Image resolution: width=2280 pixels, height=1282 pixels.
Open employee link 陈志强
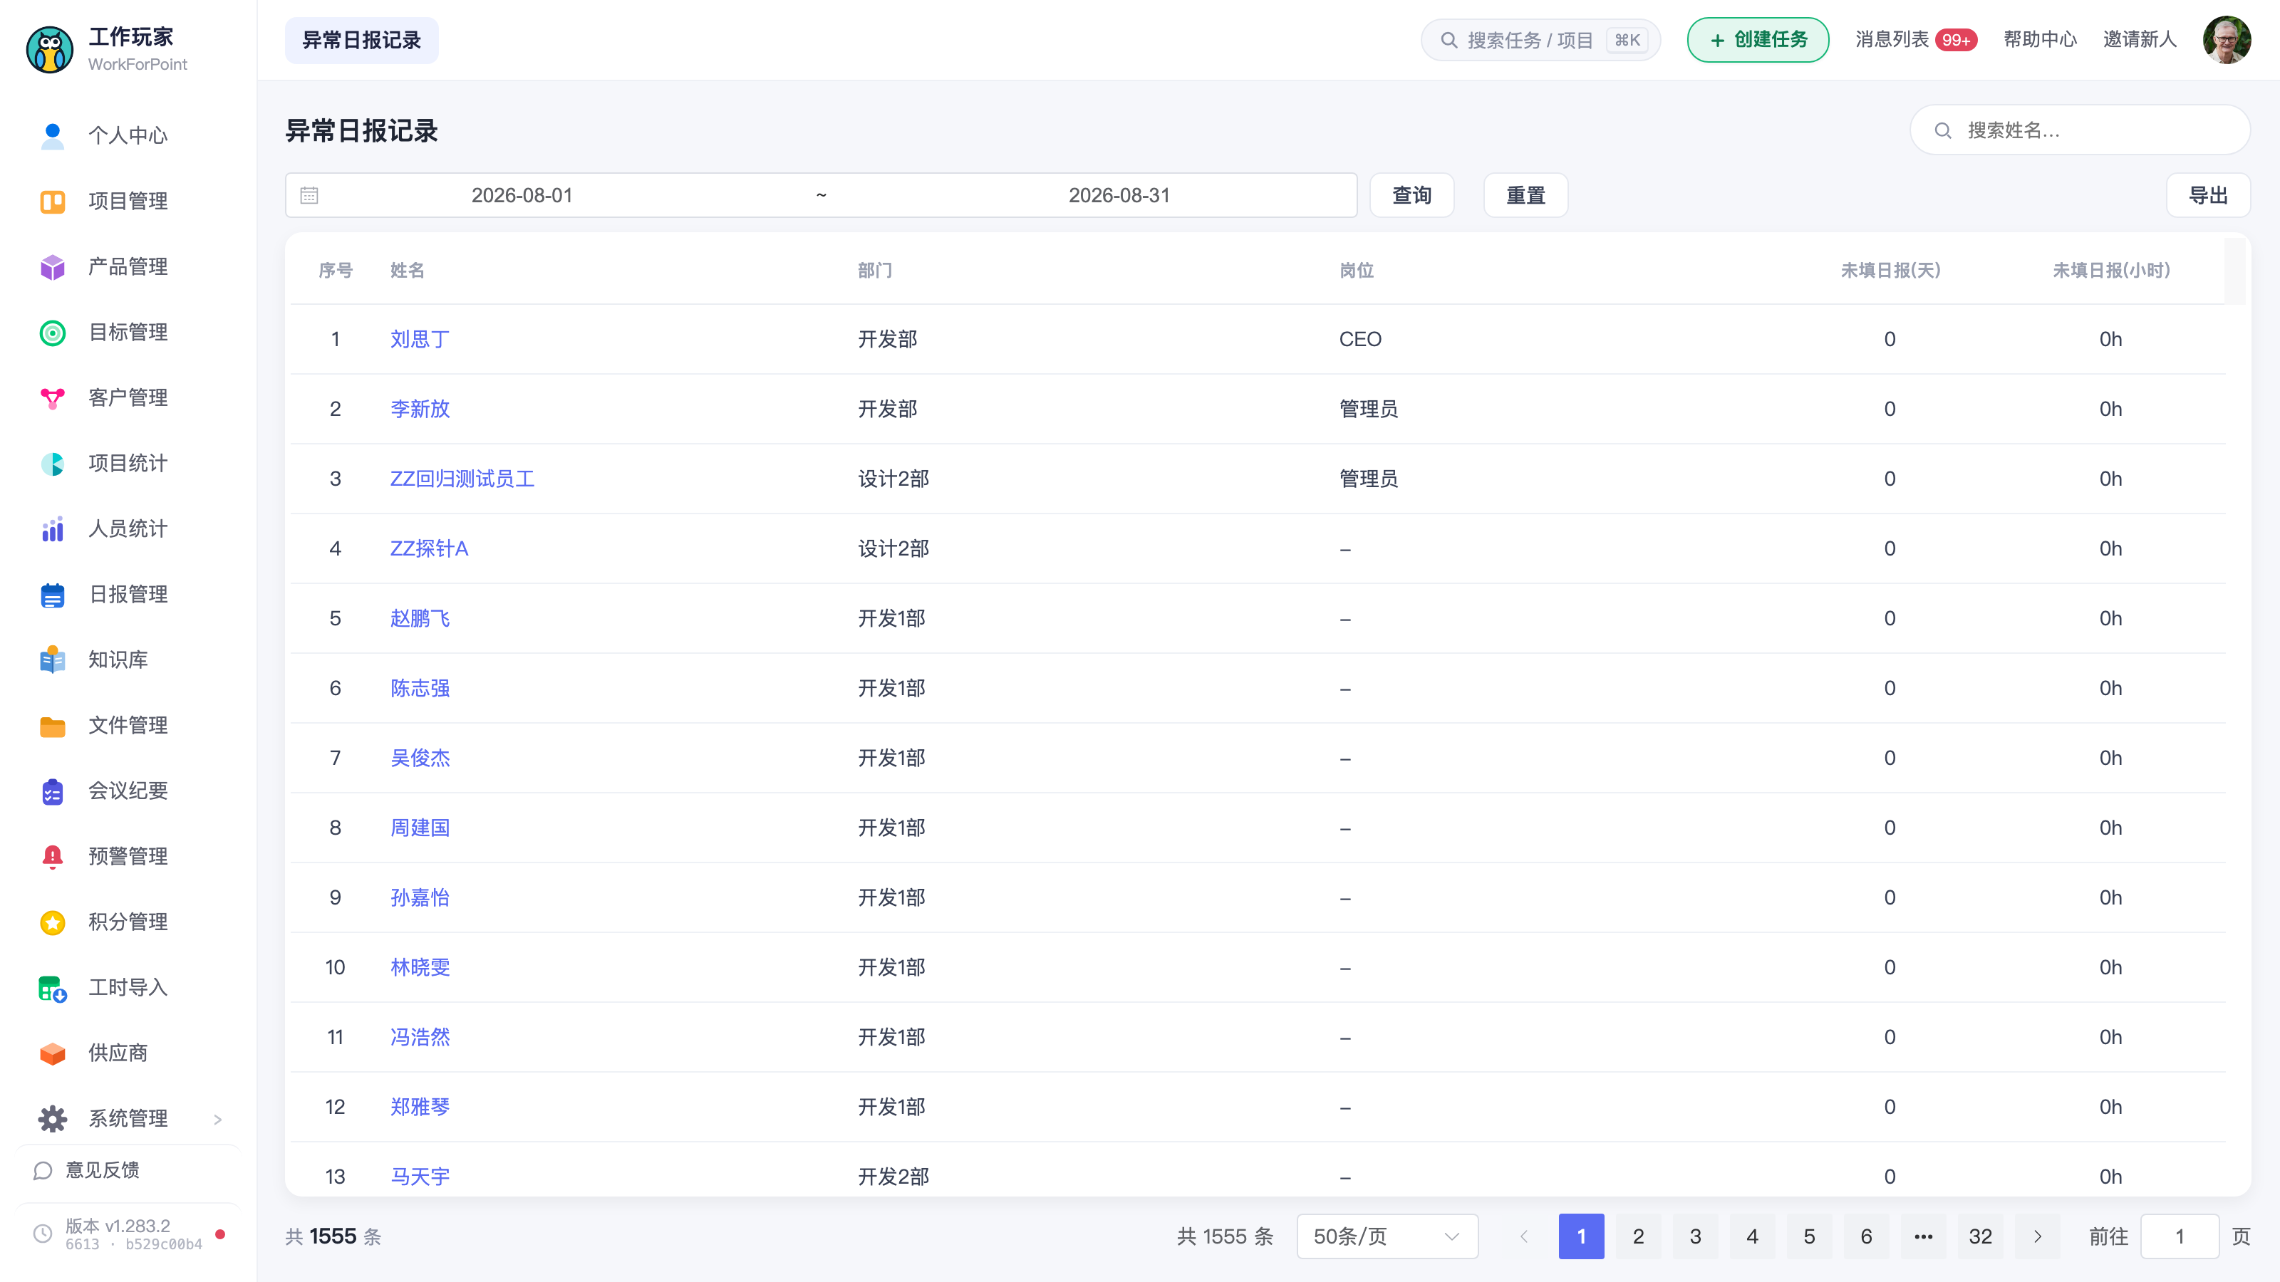(420, 688)
